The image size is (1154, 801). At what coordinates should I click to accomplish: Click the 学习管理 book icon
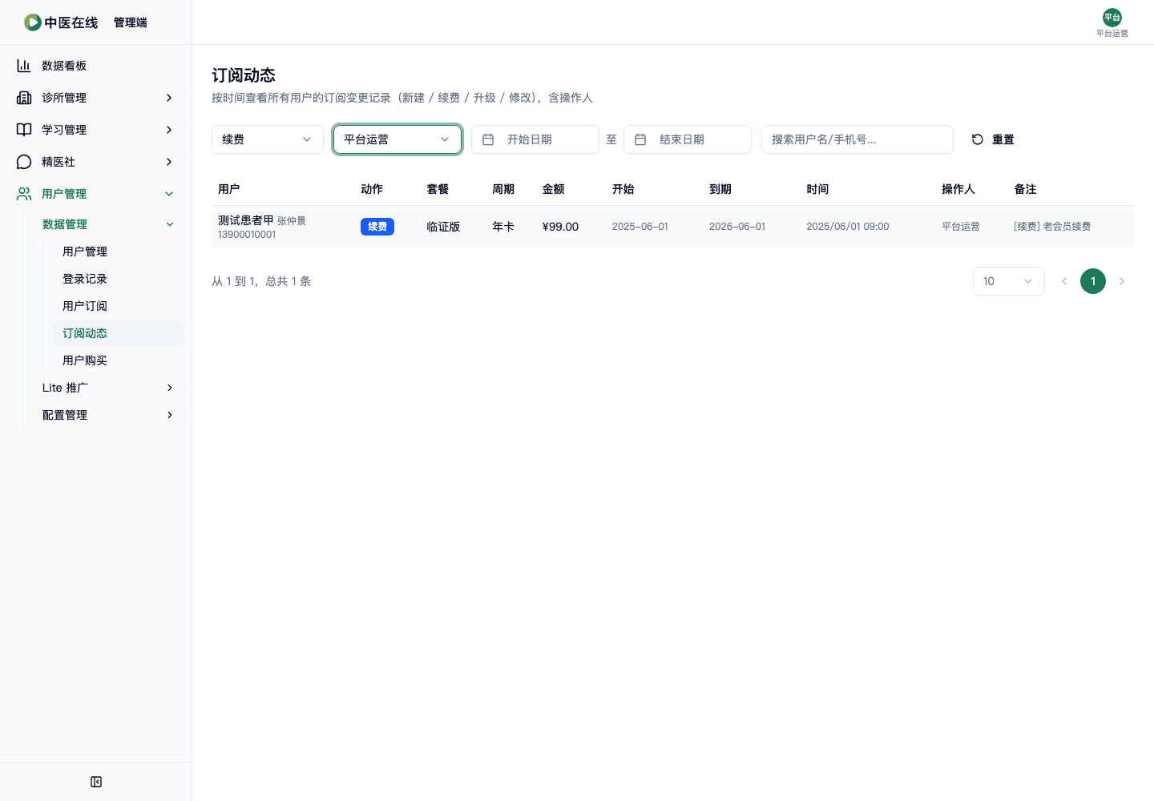24,130
